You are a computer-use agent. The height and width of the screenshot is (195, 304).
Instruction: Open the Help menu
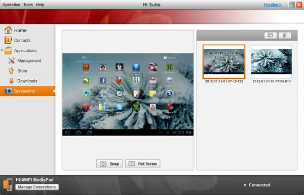tap(40, 5)
